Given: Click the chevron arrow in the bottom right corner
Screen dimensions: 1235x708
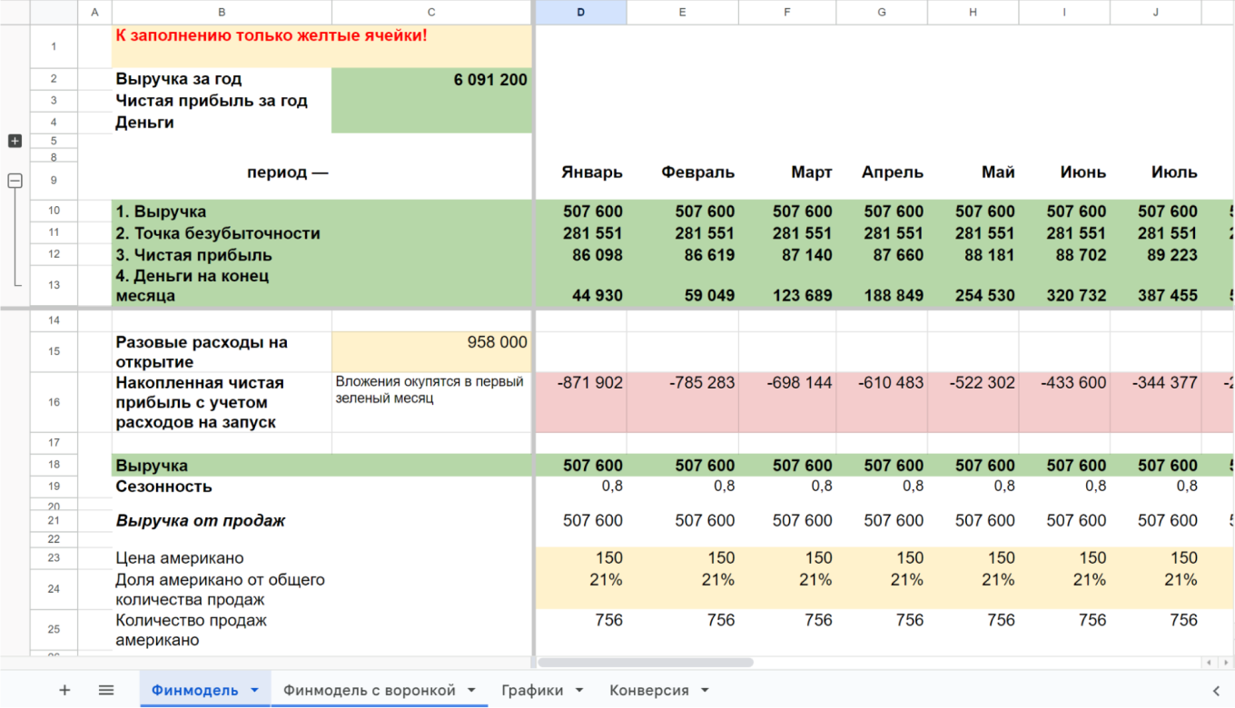Looking at the screenshot, I should pos(1216,691).
